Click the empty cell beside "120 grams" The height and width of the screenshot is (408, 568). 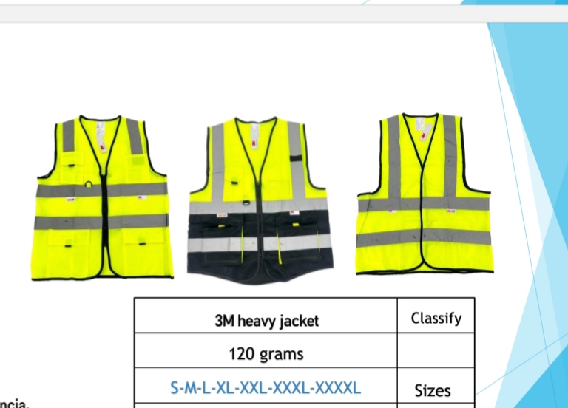436,351
